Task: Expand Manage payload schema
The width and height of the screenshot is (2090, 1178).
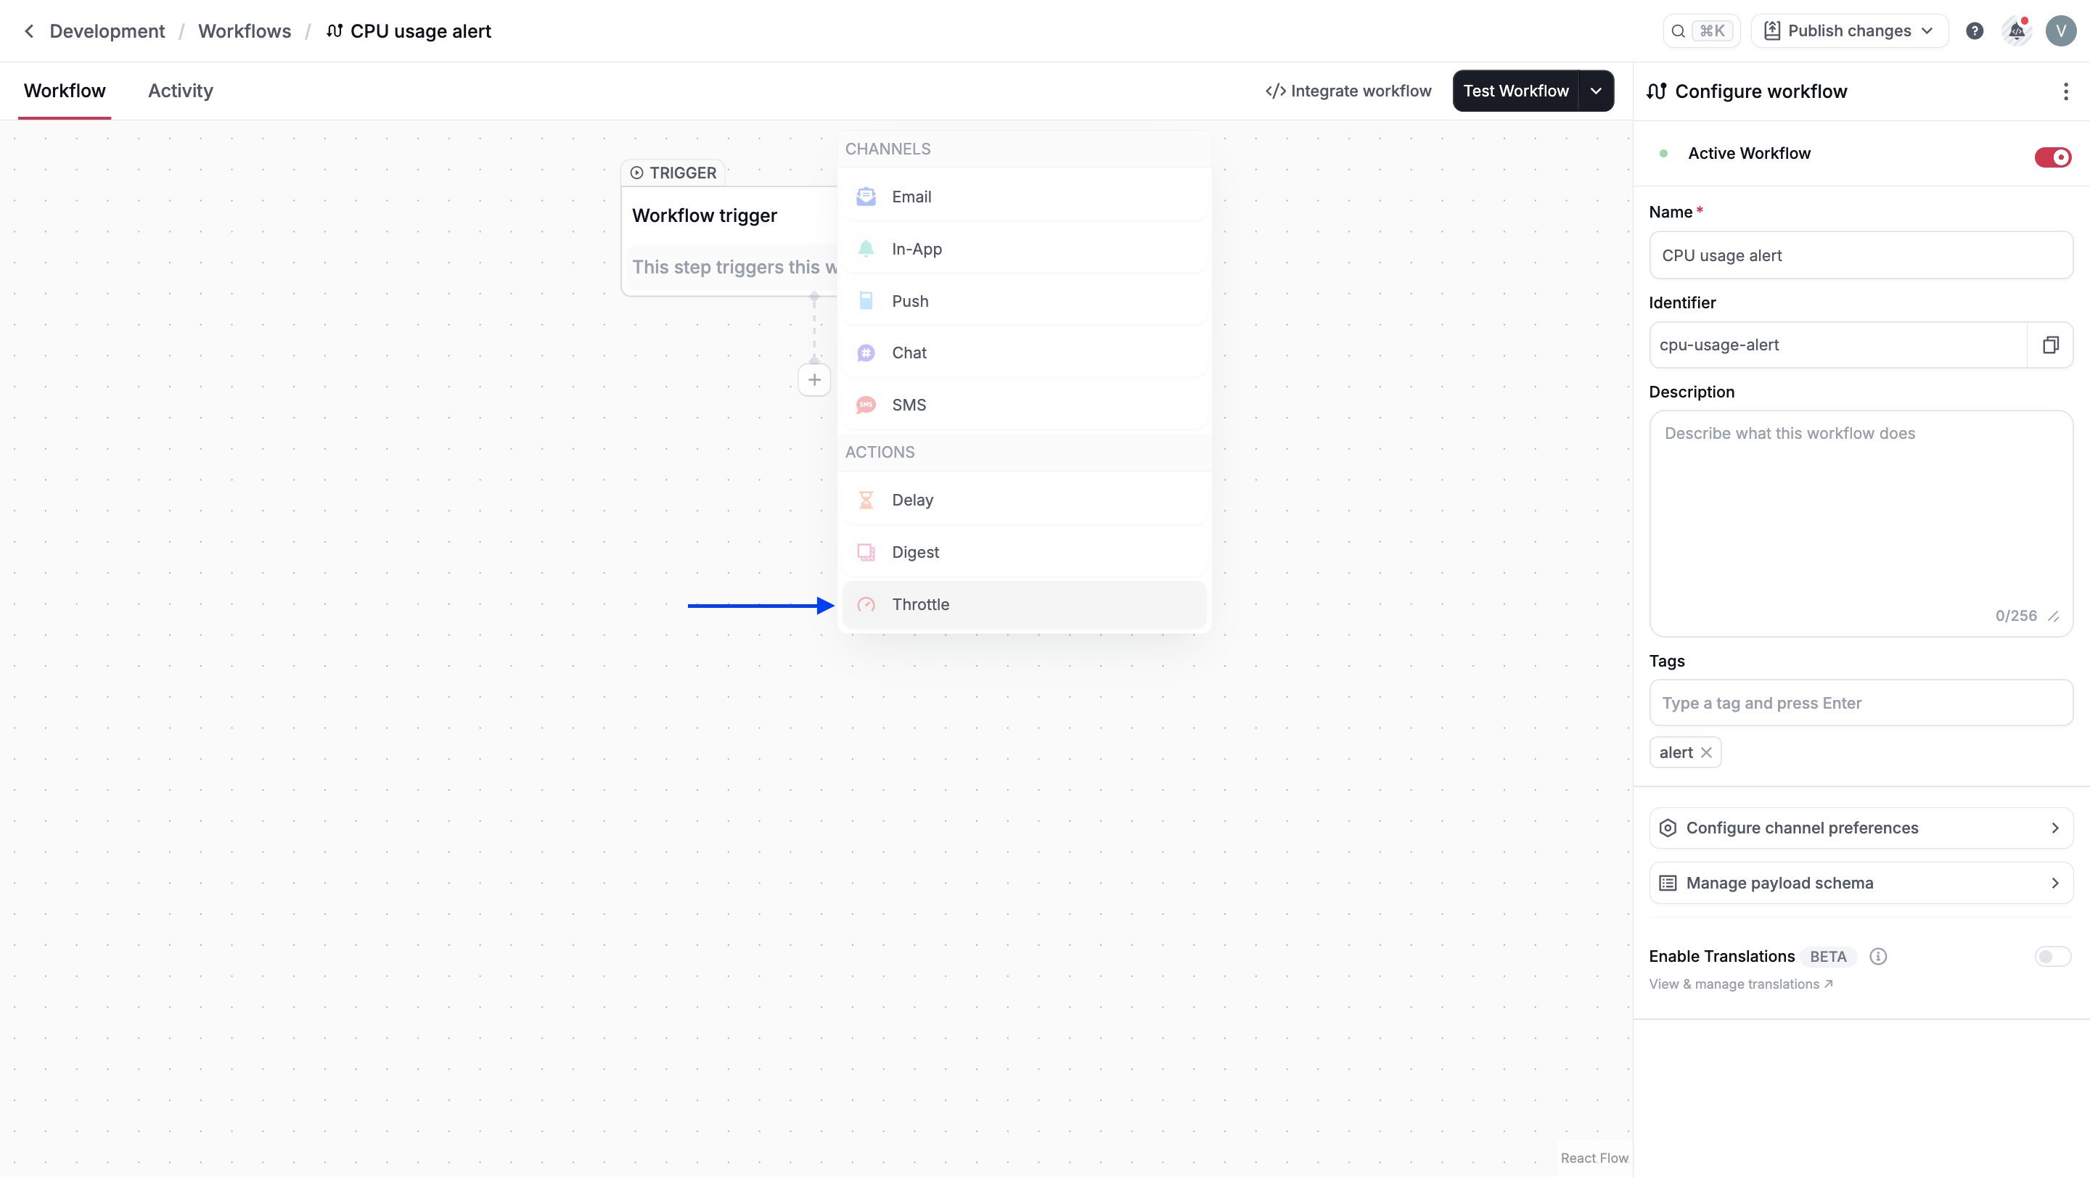Action: (1861, 883)
